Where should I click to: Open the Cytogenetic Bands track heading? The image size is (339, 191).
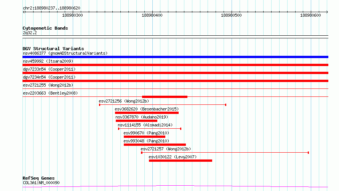pyautogui.click(x=45, y=28)
